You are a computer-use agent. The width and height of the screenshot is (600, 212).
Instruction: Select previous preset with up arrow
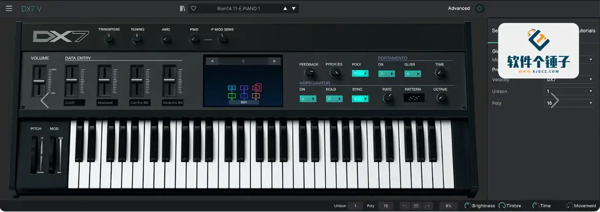tap(285, 8)
